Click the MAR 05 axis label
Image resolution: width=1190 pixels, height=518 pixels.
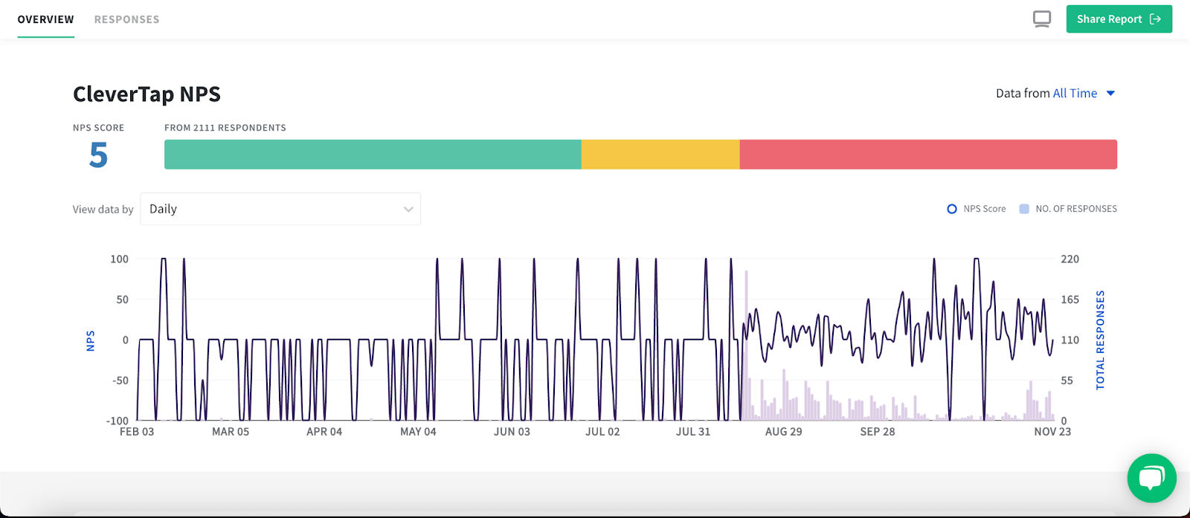click(231, 432)
